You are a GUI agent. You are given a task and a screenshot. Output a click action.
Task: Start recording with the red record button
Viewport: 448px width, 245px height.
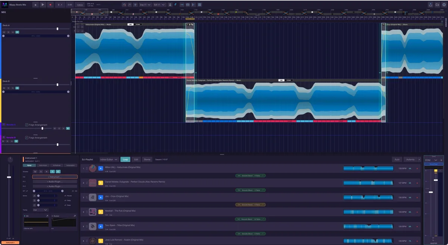[x=50, y=5]
